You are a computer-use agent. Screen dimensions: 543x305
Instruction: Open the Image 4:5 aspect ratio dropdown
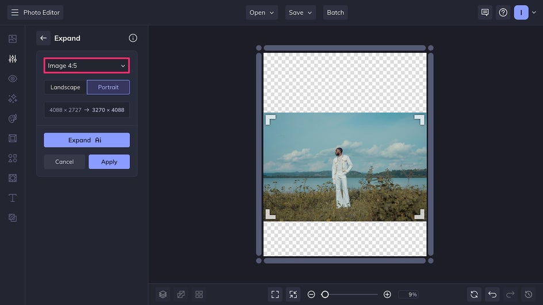tap(86, 65)
